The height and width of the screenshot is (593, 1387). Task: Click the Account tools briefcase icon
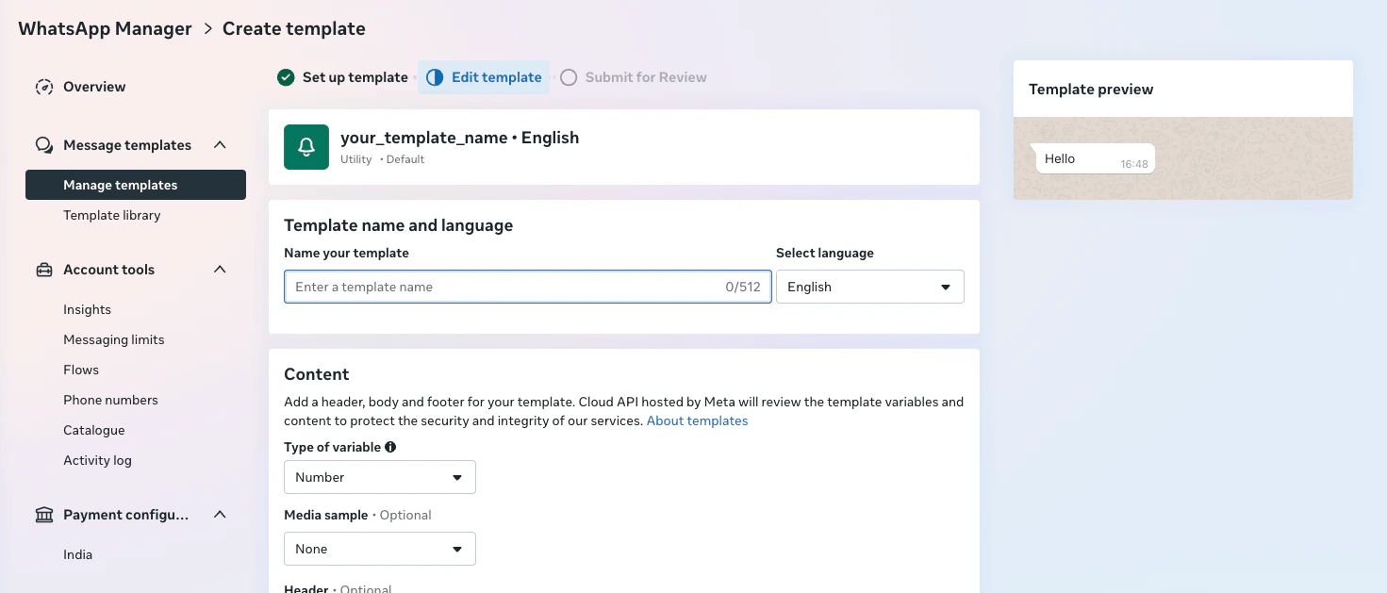43,269
